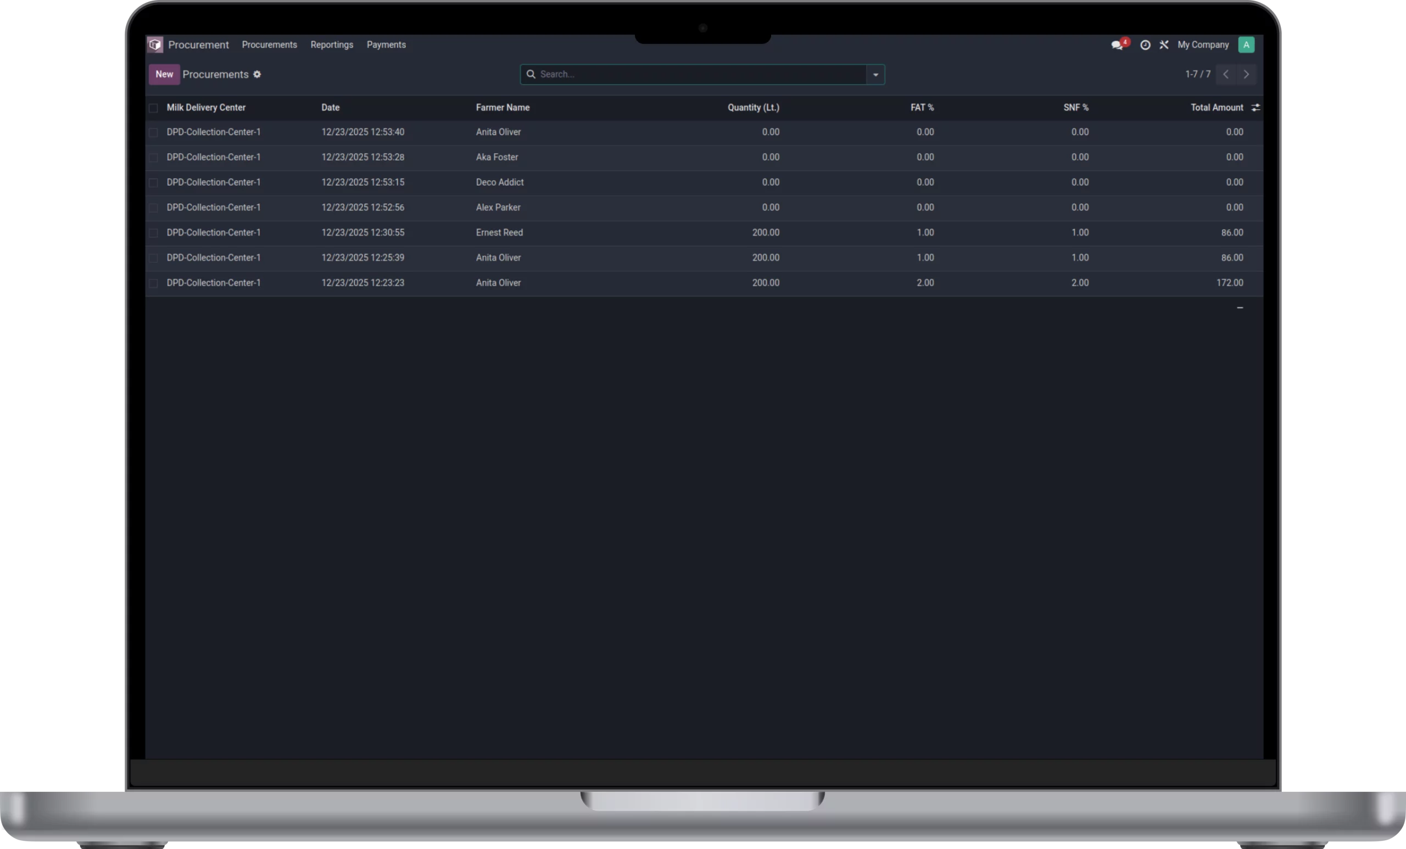1406x849 pixels.
Task: Open the activities clock icon
Action: pos(1145,44)
